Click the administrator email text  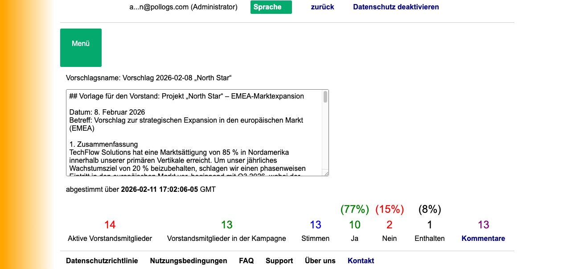click(x=183, y=7)
